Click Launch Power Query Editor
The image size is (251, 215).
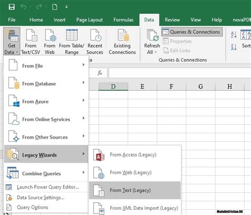[x=46, y=187]
